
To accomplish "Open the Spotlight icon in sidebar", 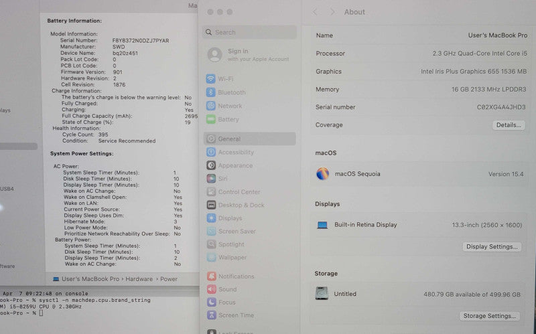I will pos(211,244).
